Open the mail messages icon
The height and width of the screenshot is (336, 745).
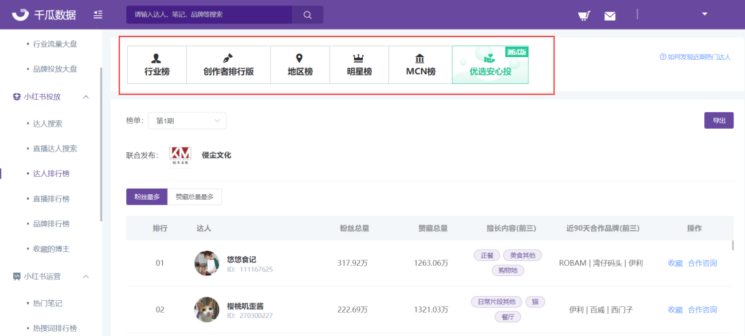pyautogui.click(x=610, y=16)
